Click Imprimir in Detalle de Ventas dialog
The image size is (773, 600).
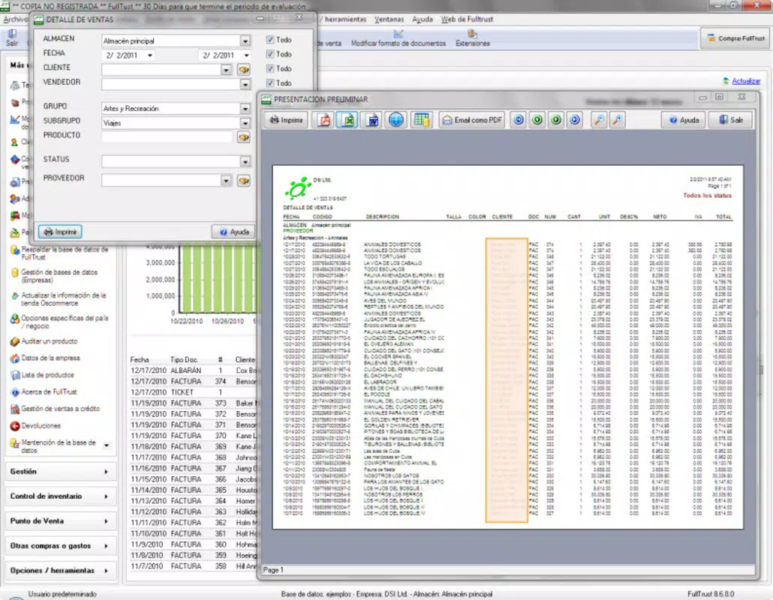[60, 232]
